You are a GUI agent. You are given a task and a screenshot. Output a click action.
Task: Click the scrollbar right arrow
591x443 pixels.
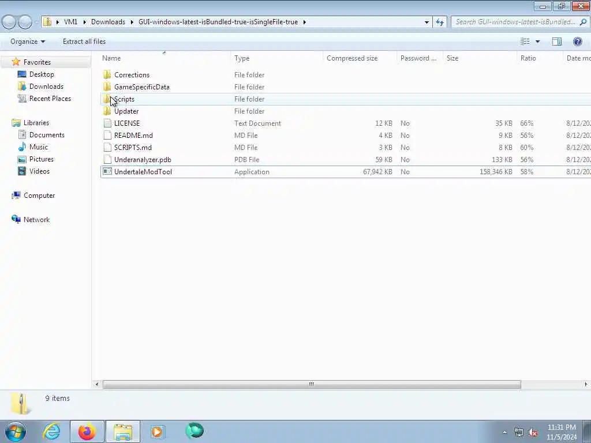pos(586,384)
